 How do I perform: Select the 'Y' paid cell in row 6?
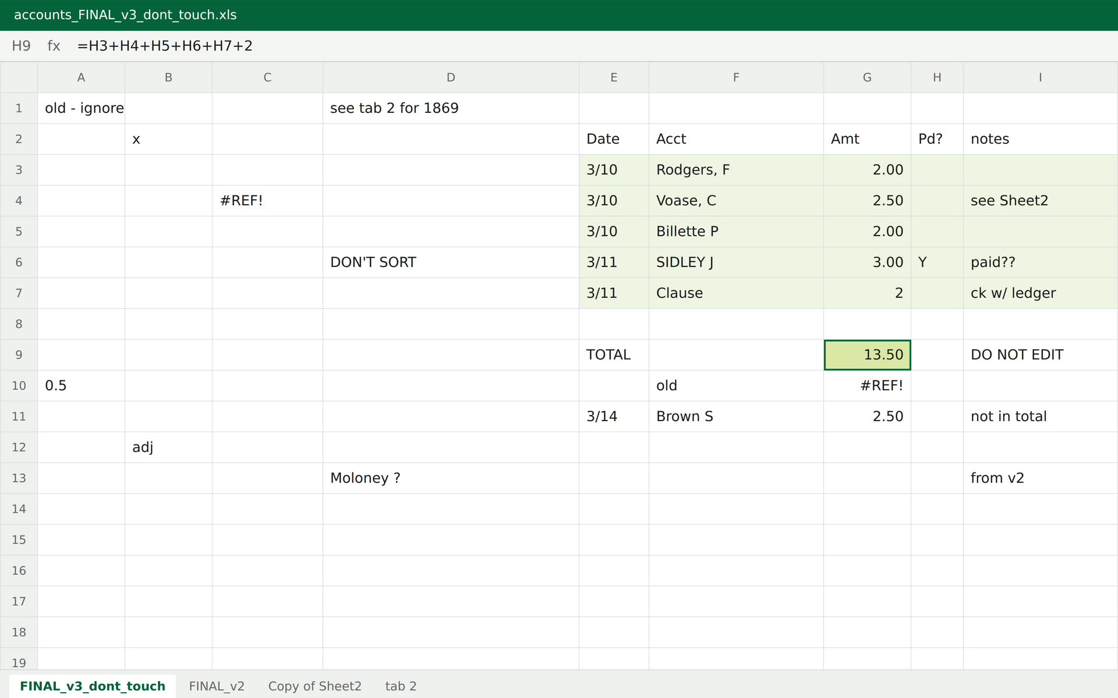pyautogui.click(x=937, y=262)
